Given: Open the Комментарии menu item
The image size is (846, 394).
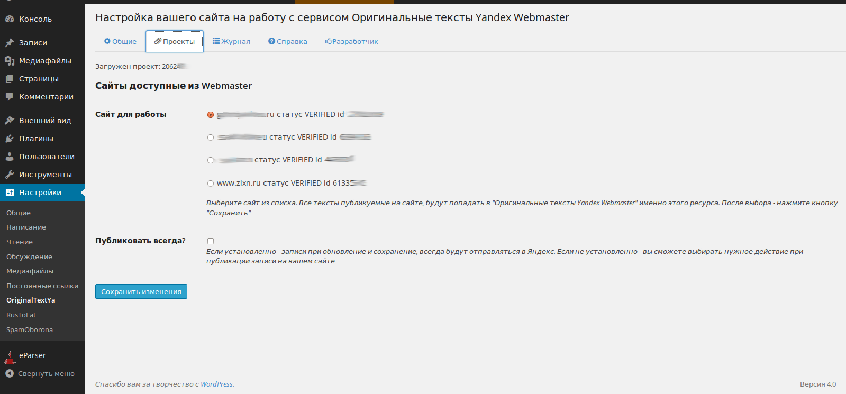Looking at the screenshot, I should coord(42,97).
